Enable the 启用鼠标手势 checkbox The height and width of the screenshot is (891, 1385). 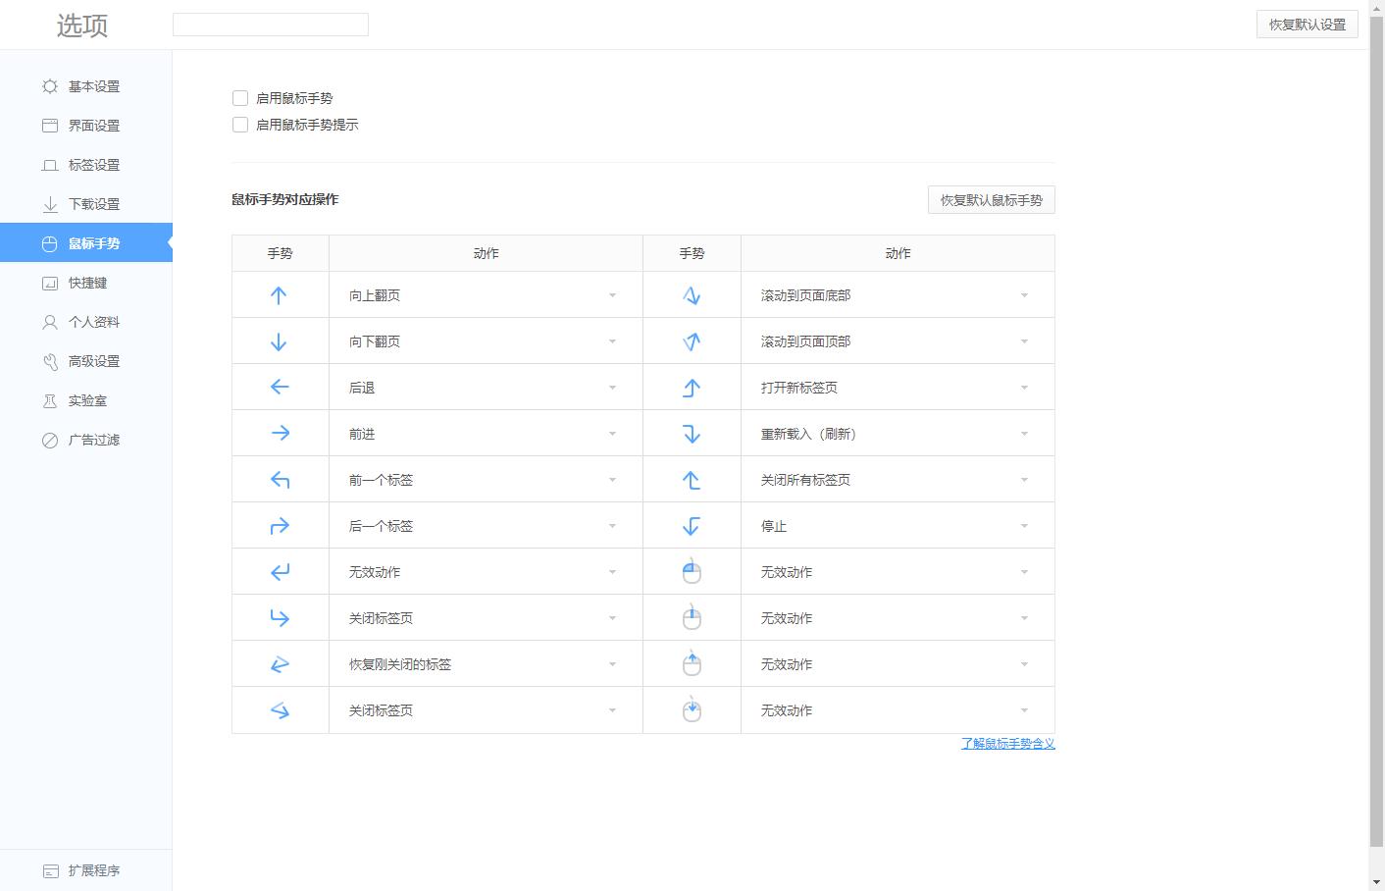(x=239, y=98)
